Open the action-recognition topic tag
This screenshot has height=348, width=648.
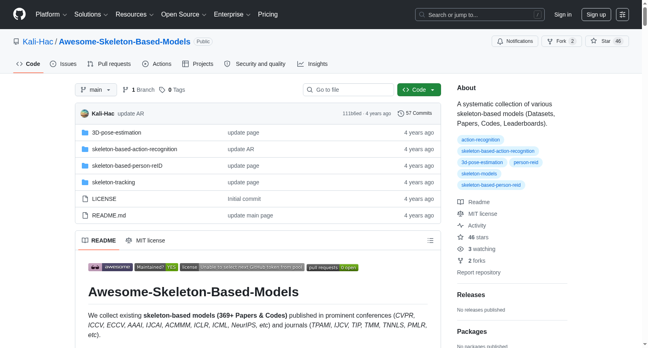tap(481, 140)
